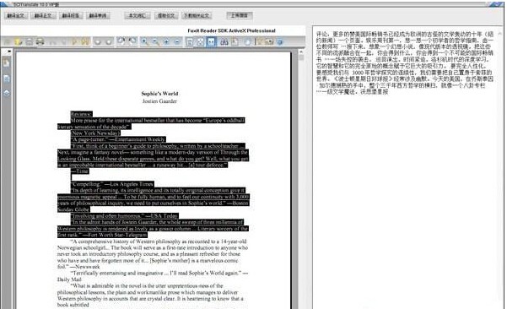Click the "Daily Mail" line in document

tap(69, 279)
